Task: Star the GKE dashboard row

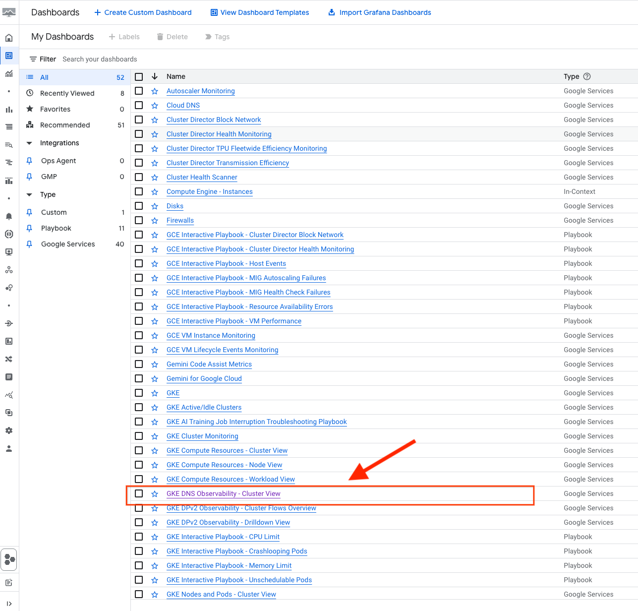Action: click(x=155, y=393)
